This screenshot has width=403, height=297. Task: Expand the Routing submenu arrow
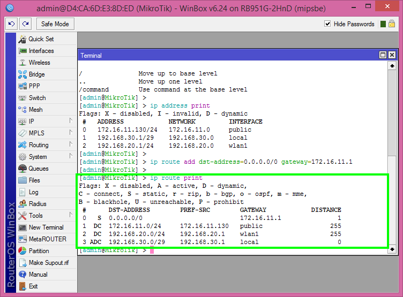click(71, 144)
